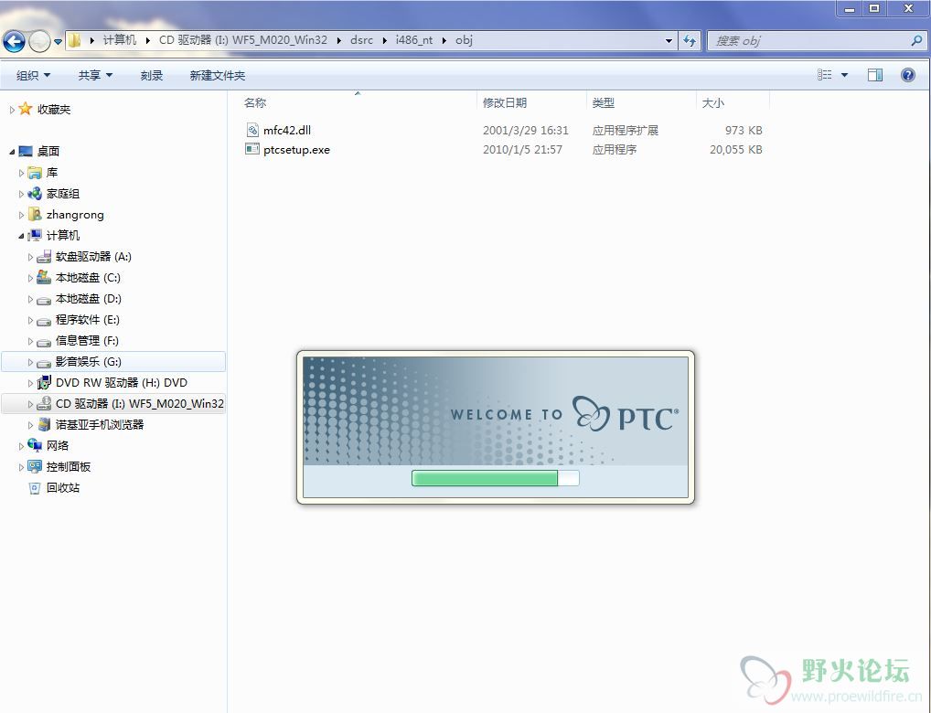The width and height of the screenshot is (931, 713).
Task: Select the 程序软件 (E:) drive icon
Action: click(44, 321)
